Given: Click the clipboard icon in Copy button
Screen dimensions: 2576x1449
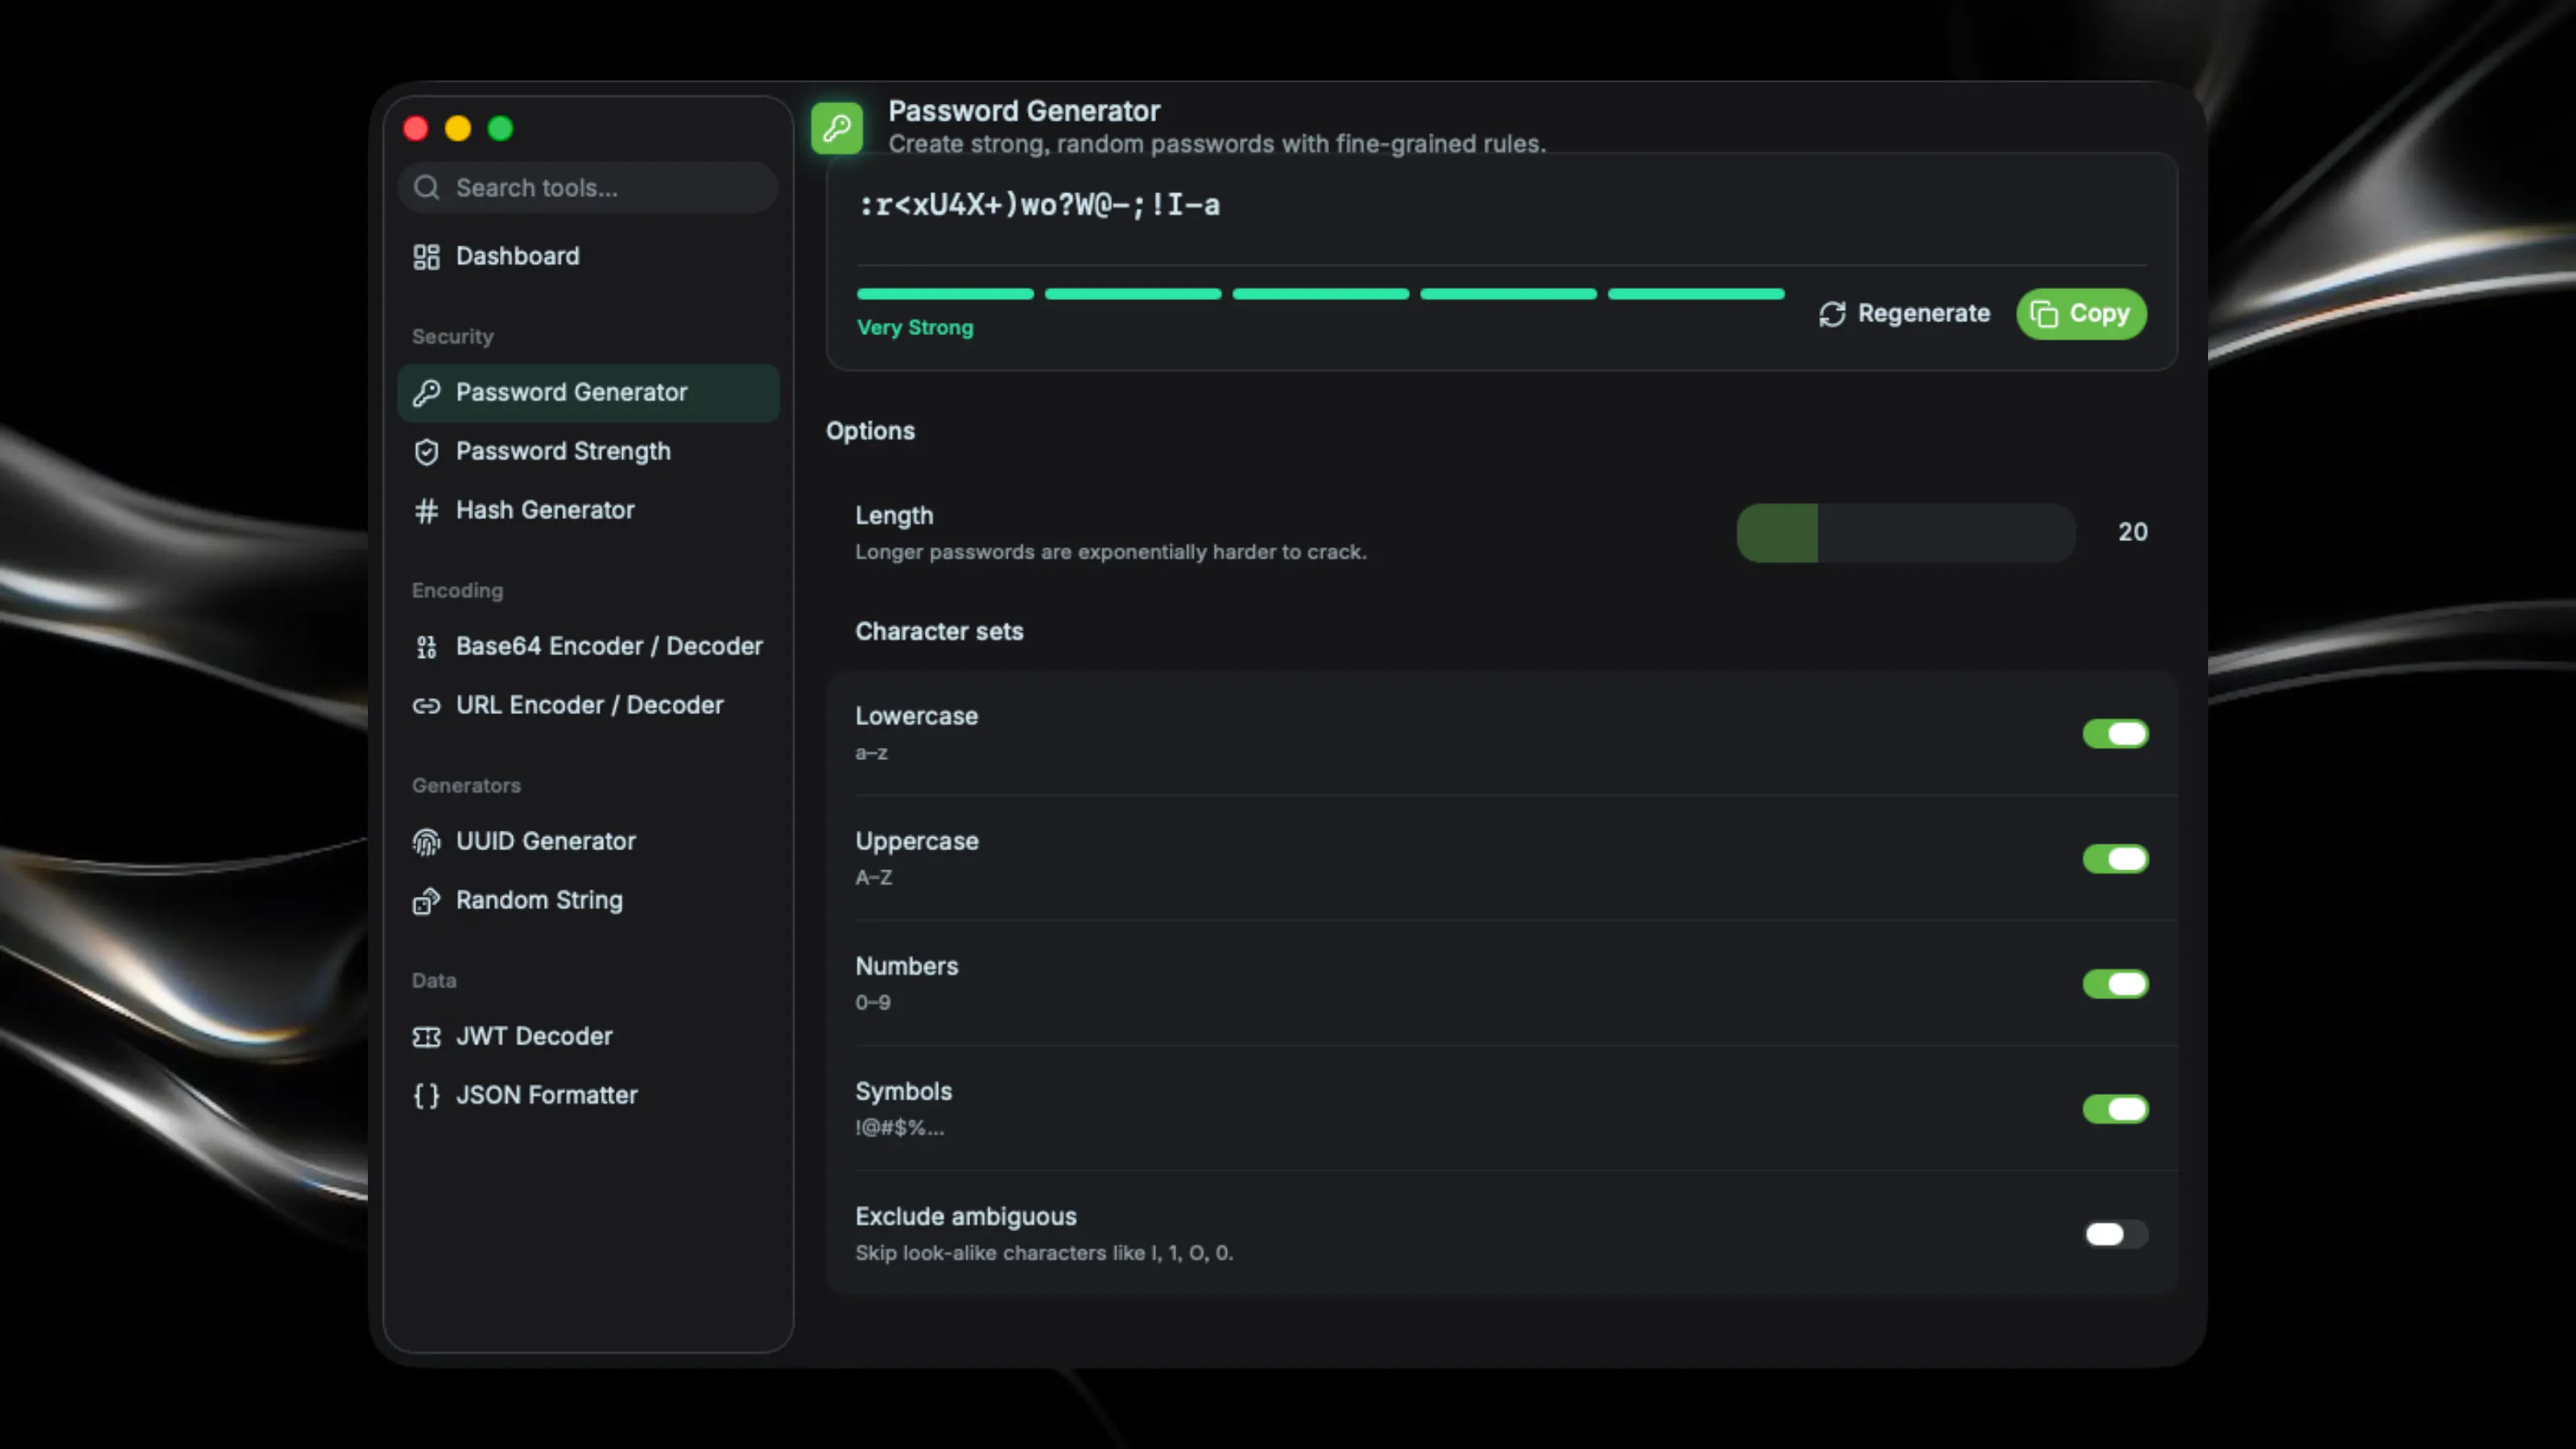Looking at the screenshot, I should click(x=2045, y=314).
